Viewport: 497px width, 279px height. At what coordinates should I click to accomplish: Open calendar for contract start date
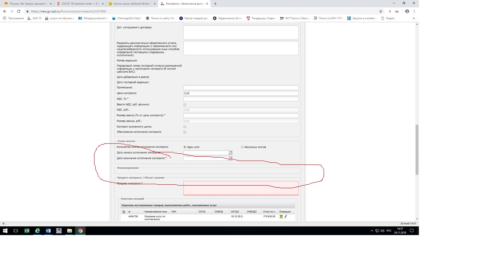(230, 152)
